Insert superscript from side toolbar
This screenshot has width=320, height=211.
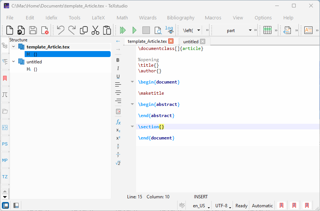pyautogui.click(x=118, y=138)
